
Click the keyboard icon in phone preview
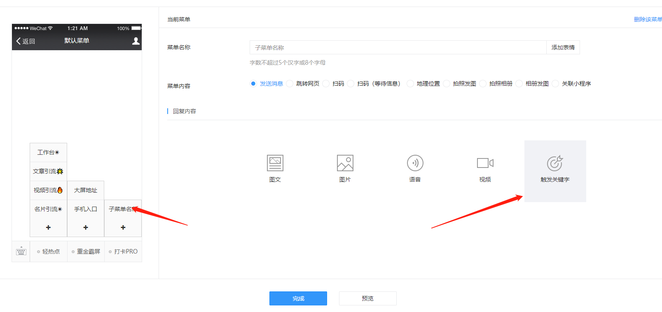pos(21,251)
